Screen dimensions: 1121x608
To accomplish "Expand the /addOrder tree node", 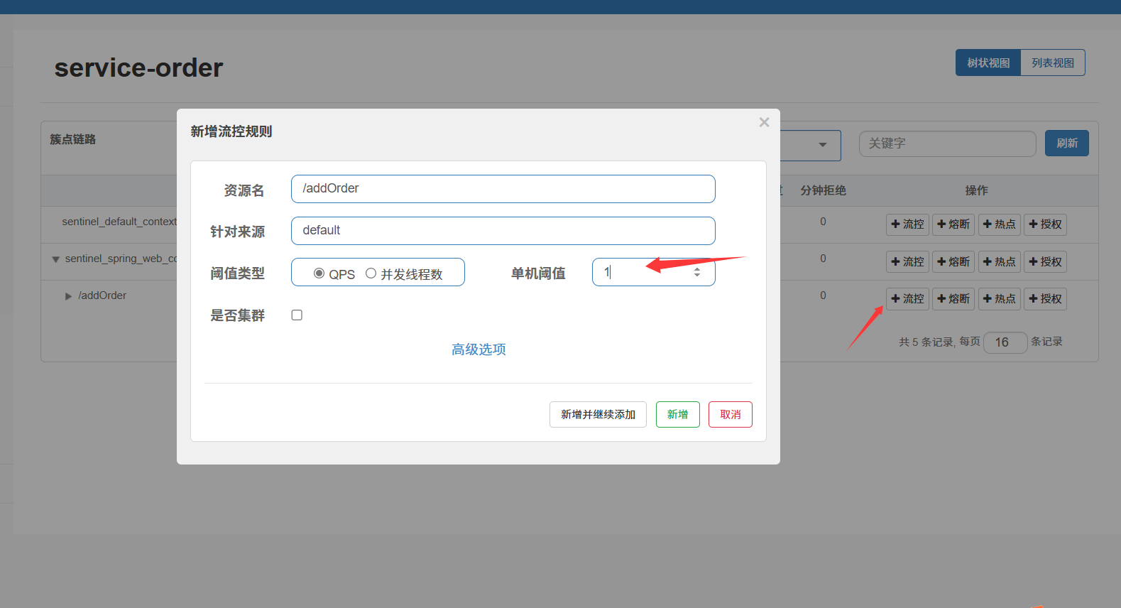I will [x=69, y=296].
